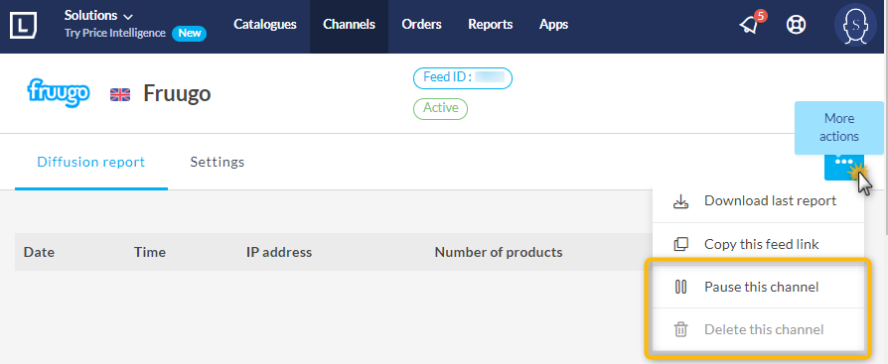Click the IP address column header
The width and height of the screenshot is (888, 364).
279,252
